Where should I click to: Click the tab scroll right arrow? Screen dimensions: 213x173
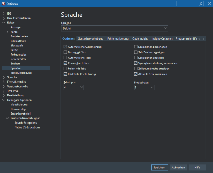pos(203,38)
